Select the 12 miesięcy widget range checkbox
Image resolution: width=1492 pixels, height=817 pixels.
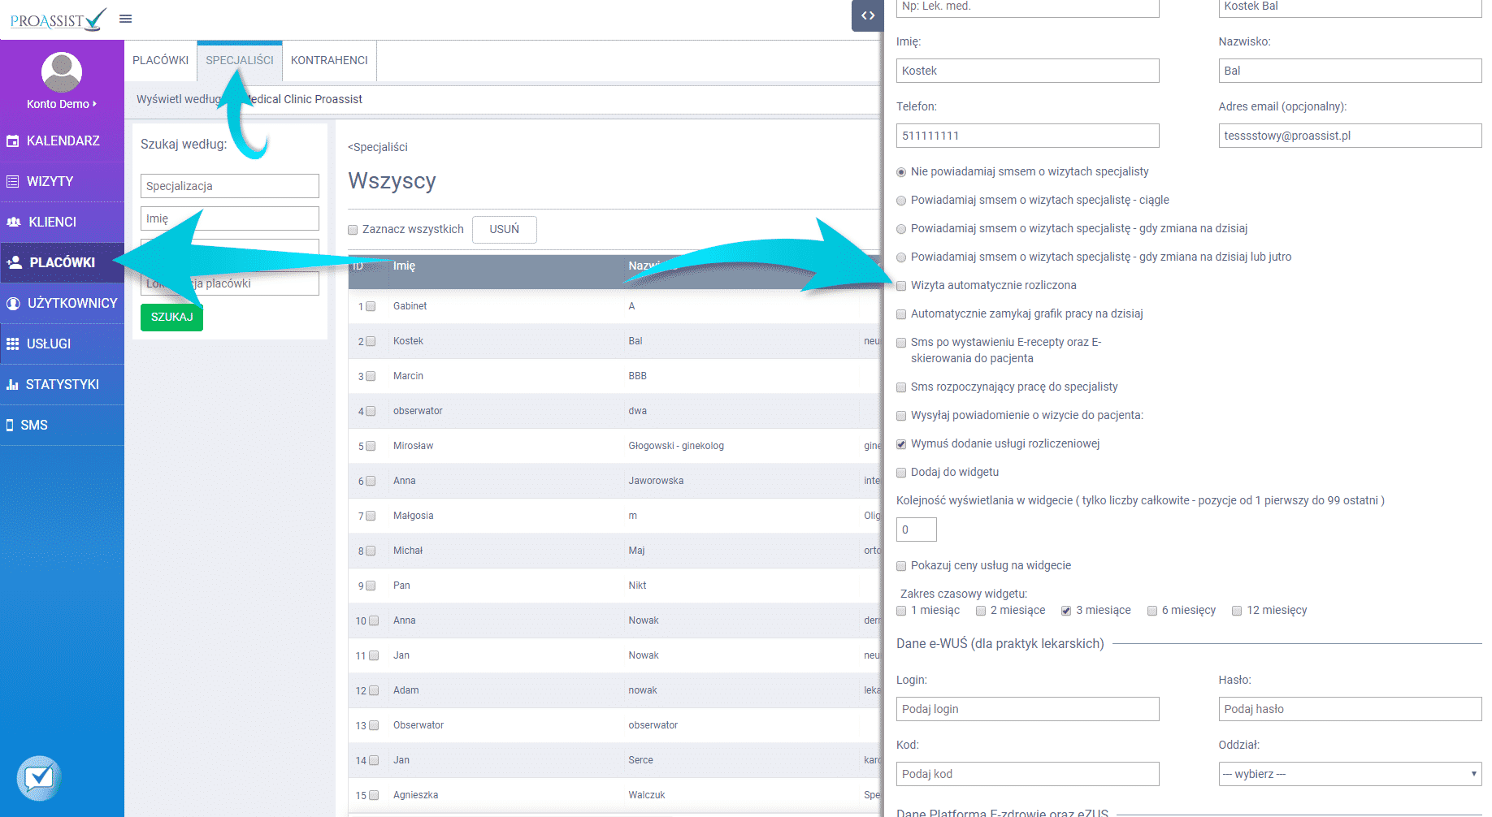(1237, 611)
